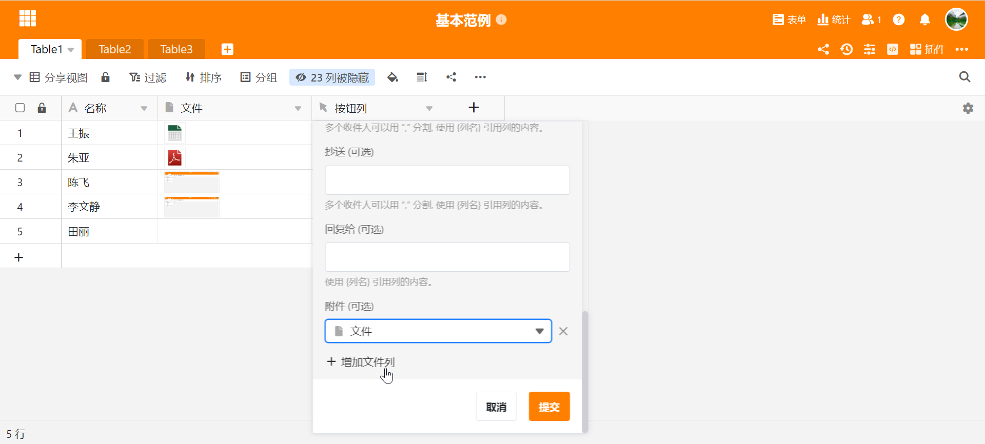Select the Table1 tab
This screenshot has height=444, width=985.
46,49
